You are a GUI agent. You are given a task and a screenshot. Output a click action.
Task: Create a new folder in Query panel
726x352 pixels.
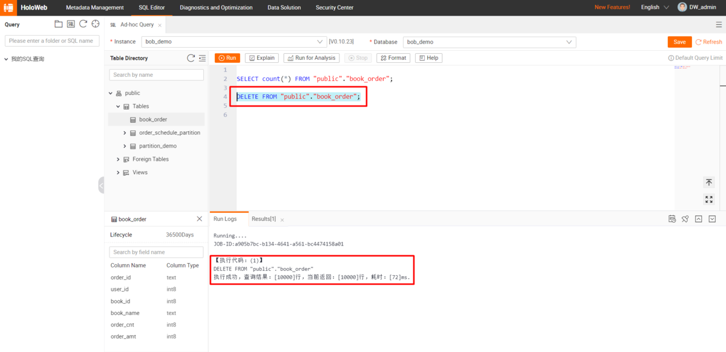point(59,24)
